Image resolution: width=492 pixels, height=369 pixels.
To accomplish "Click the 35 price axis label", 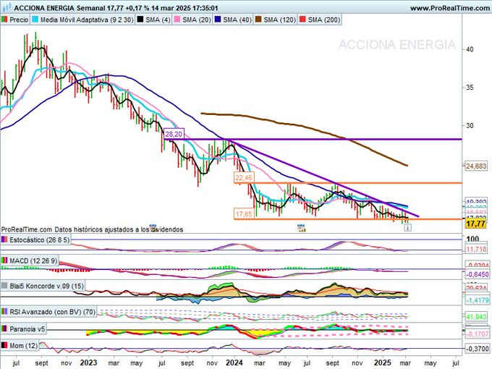I will 470,88.
